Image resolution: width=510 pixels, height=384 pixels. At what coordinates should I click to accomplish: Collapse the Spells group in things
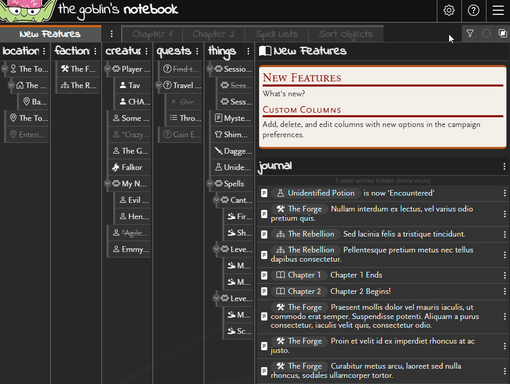[209, 184]
